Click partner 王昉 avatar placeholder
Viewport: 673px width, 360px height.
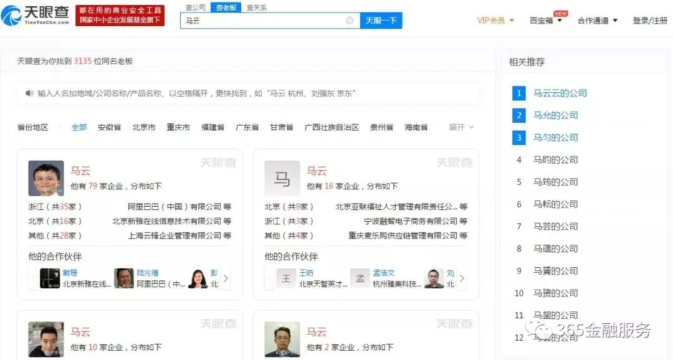click(x=286, y=278)
